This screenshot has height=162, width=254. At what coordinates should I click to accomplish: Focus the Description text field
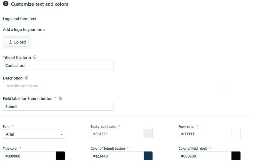(x=113, y=86)
